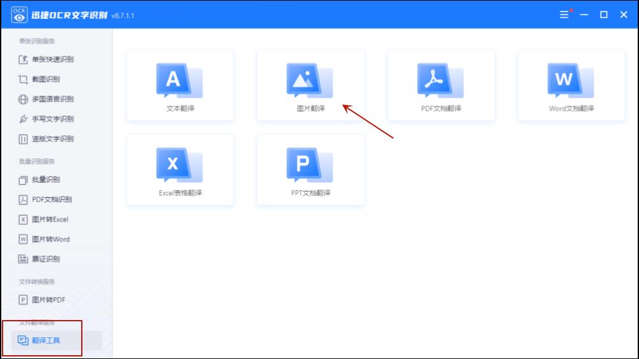639x359 pixels.
Task: Close the OCR application window
Action: click(624, 15)
